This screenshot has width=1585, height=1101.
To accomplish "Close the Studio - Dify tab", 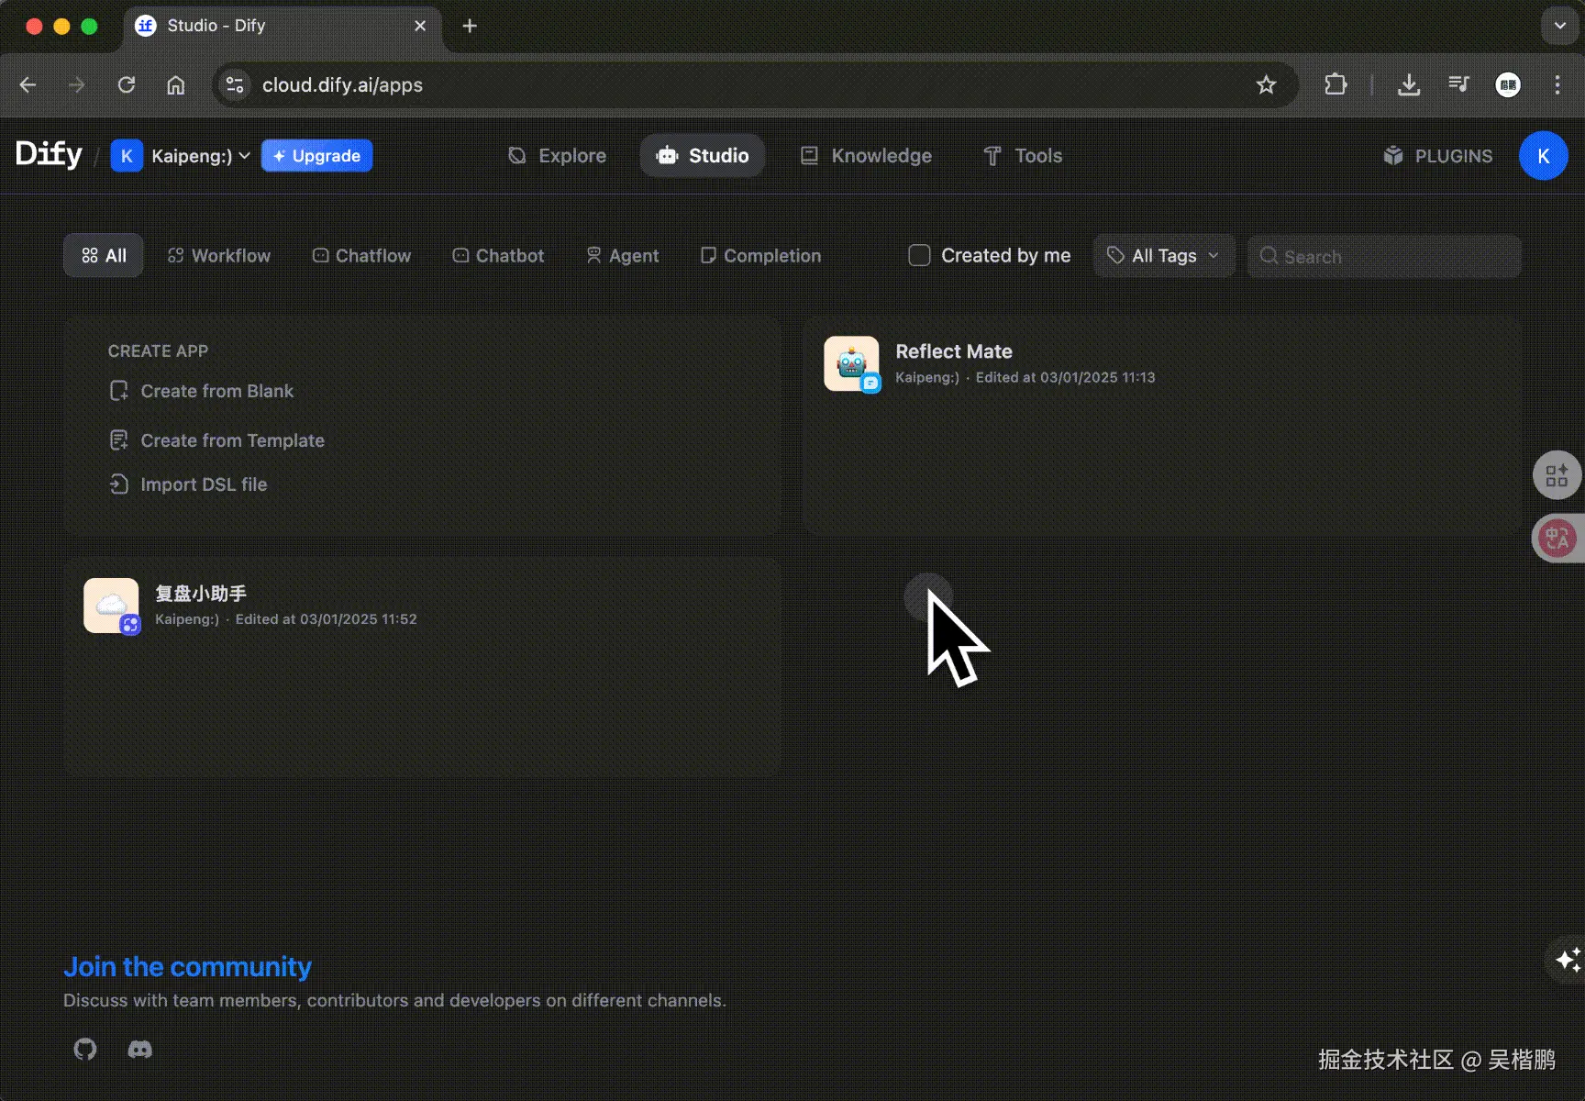I will 420,26.
